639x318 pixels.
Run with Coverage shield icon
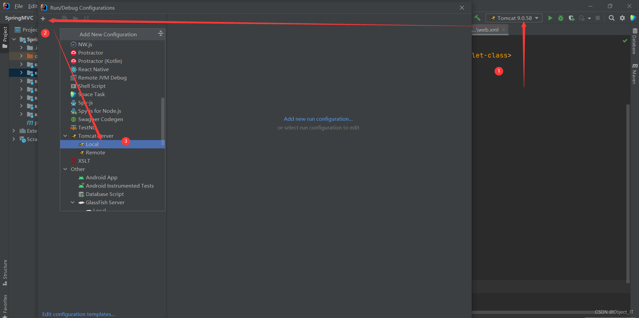pos(571,18)
